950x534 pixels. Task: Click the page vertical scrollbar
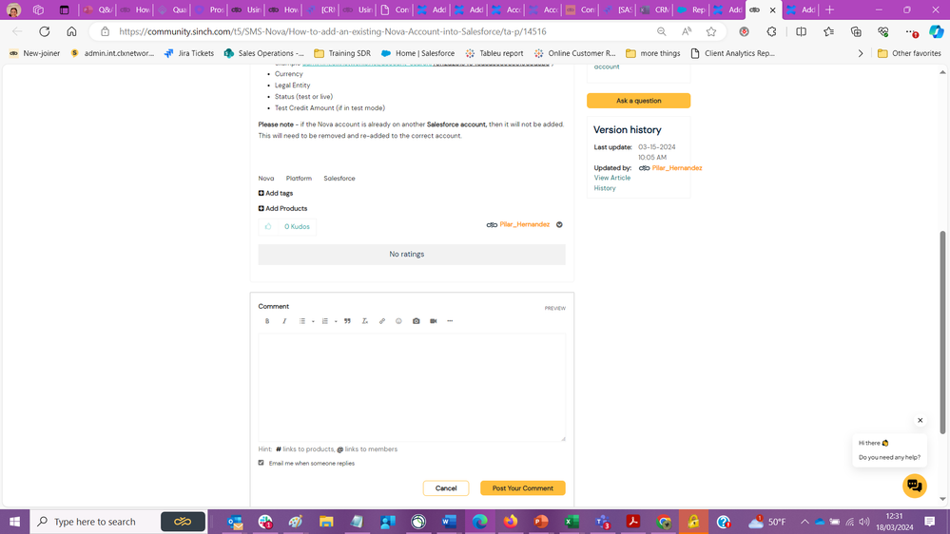pos(942,332)
